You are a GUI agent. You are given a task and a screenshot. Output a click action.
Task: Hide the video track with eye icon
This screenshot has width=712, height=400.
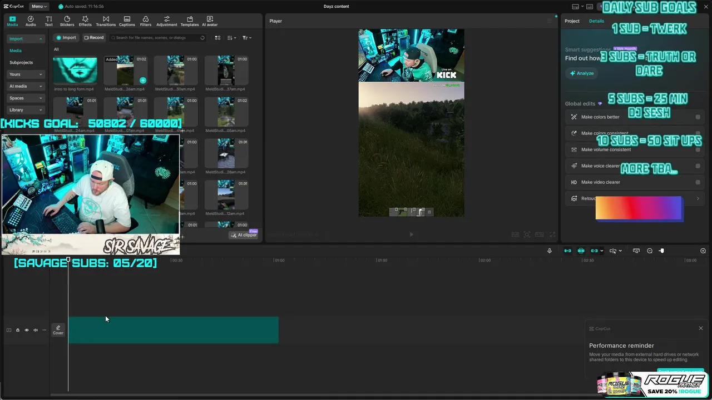click(26, 330)
